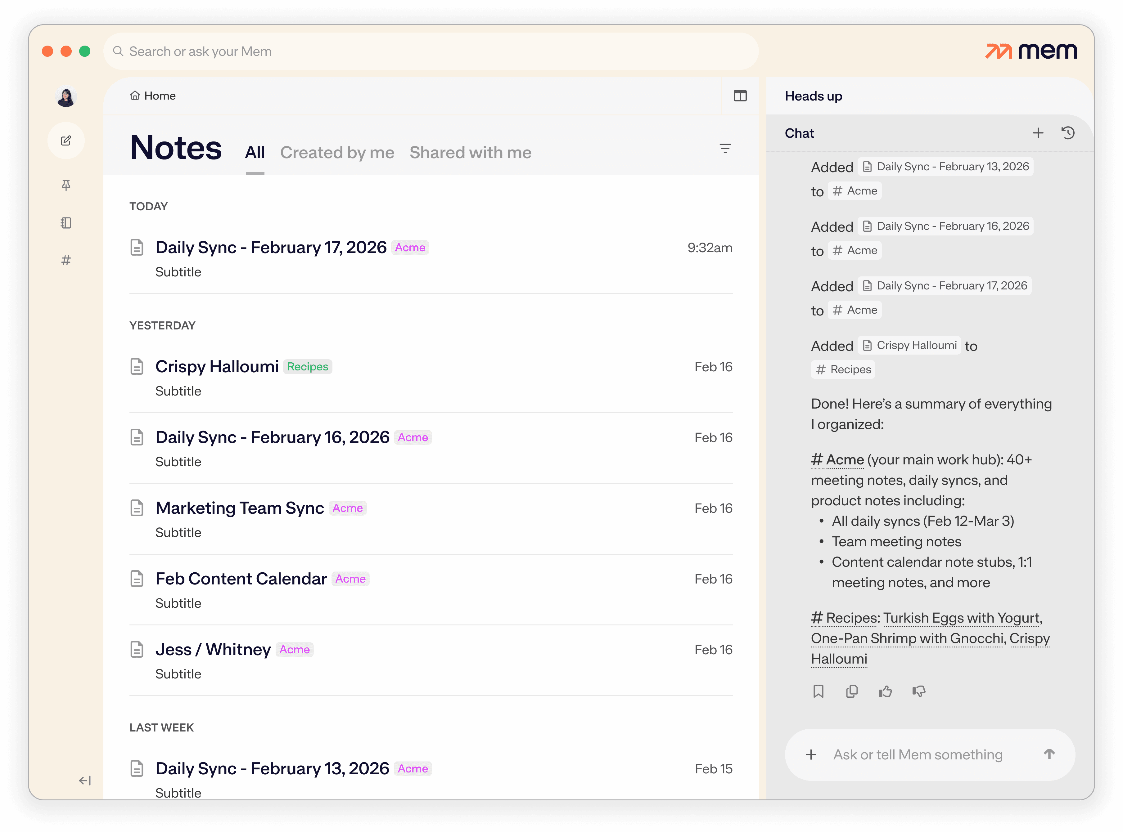Viewport: 1123px width, 832px height.
Task: Open Daily Sync - February 13, 2026 chip in chat
Action: click(x=945, y=167)
